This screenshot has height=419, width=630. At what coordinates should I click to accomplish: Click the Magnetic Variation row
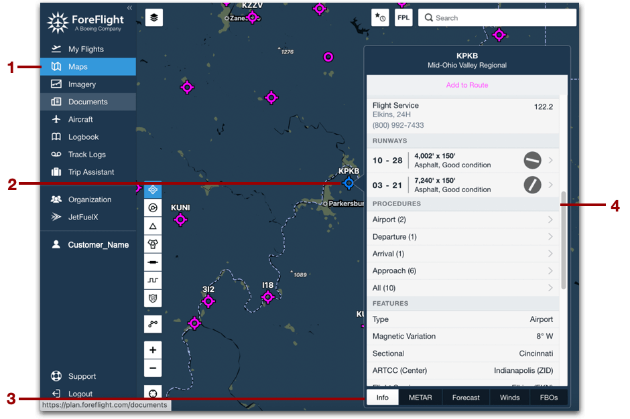[463, 336]
